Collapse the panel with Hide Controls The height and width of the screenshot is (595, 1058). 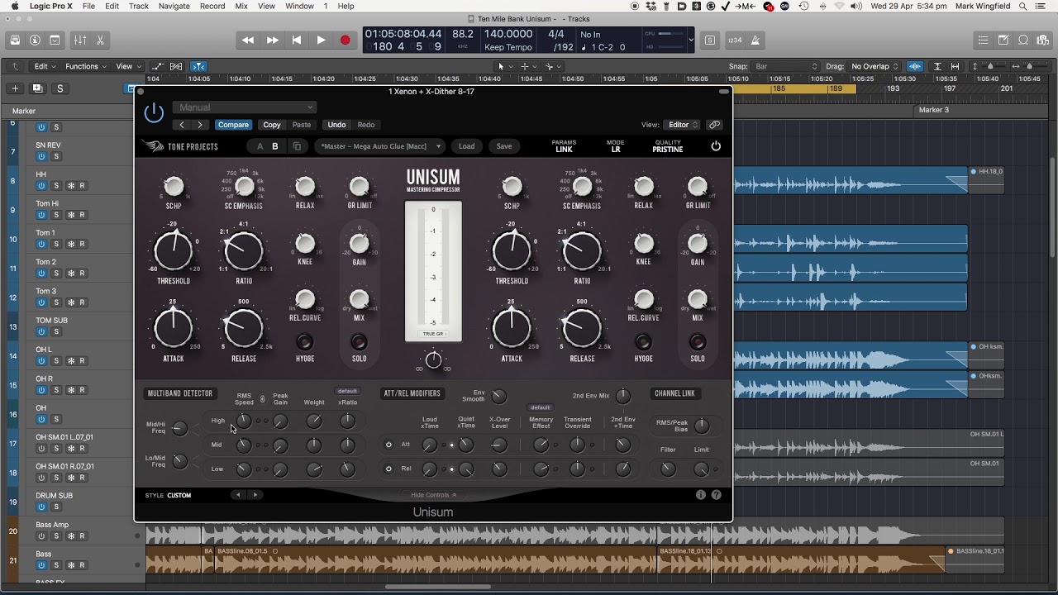(433, 495)
